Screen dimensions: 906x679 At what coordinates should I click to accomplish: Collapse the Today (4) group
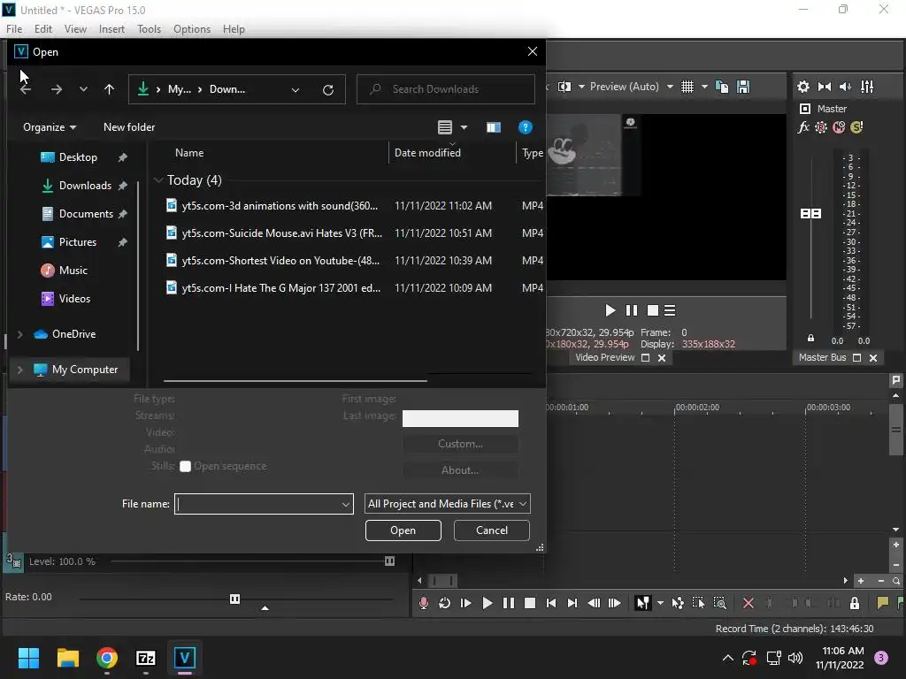pos(158,180)
